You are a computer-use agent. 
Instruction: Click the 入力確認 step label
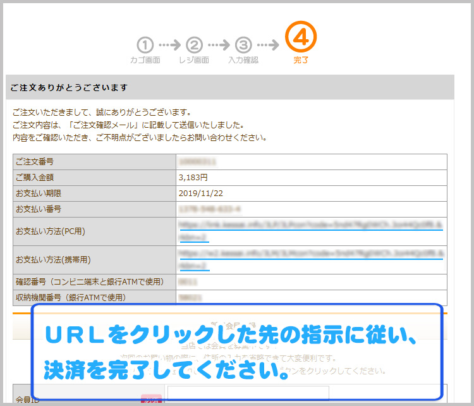pyautogui.click(x=243, y=61)
